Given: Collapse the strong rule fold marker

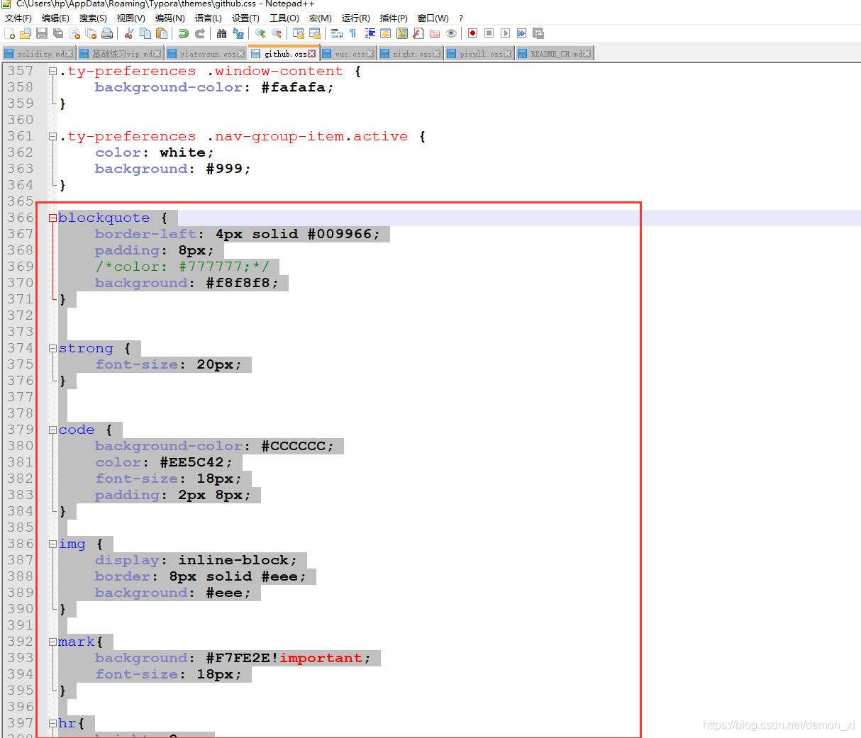Looking at the screenshot, I should (52, 349).
